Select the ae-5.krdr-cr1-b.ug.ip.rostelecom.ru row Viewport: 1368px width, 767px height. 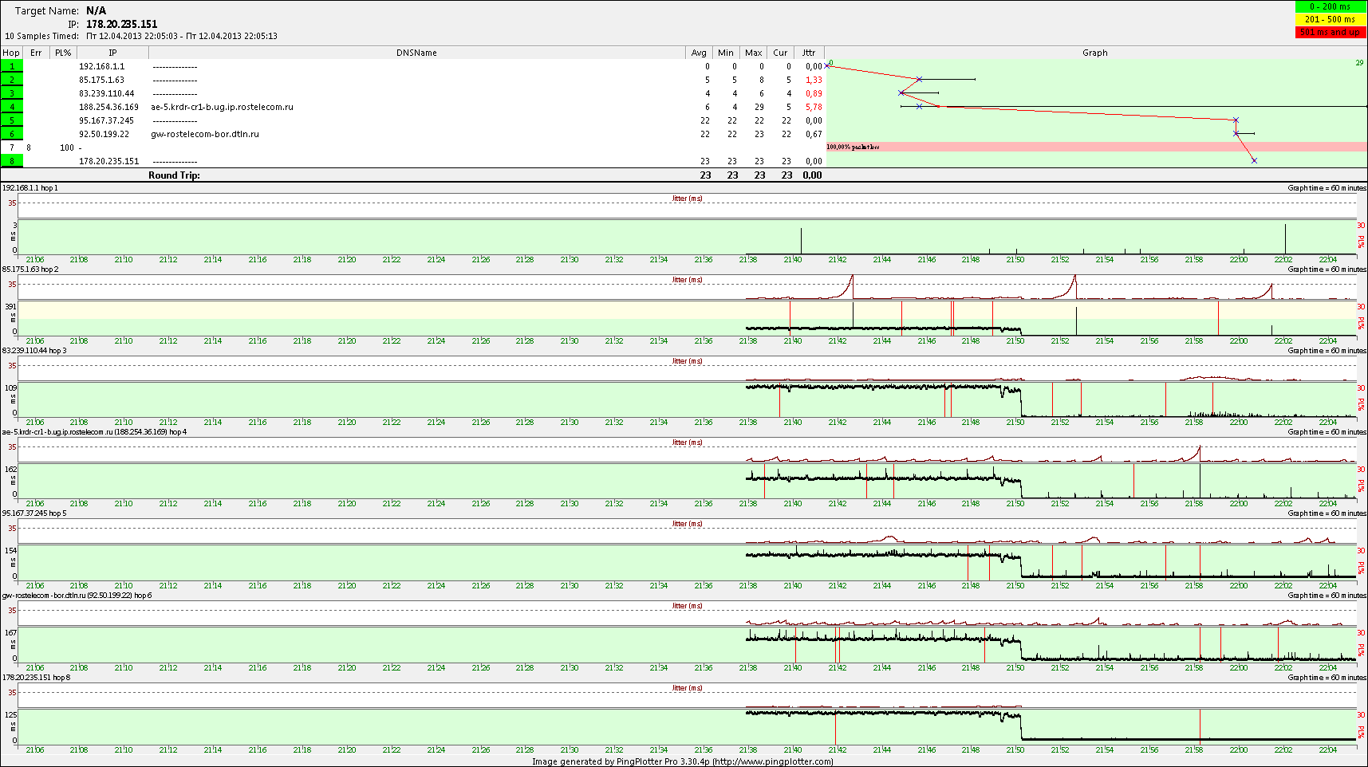click(x=222, y=107)
